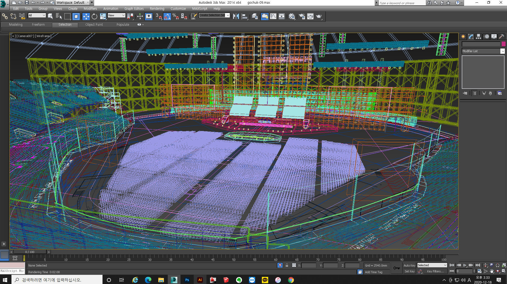The image size is (507, 284).
Task: Open Rendered Frame Window
Action: pyautogui.click(x=310, y=16)
